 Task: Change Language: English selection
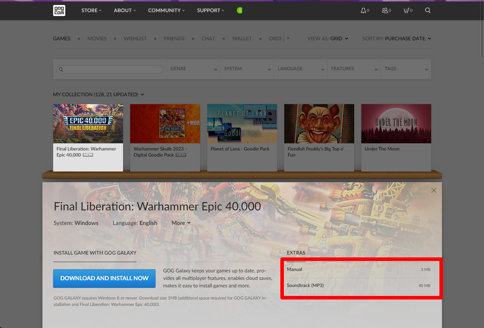click(135, 223)
